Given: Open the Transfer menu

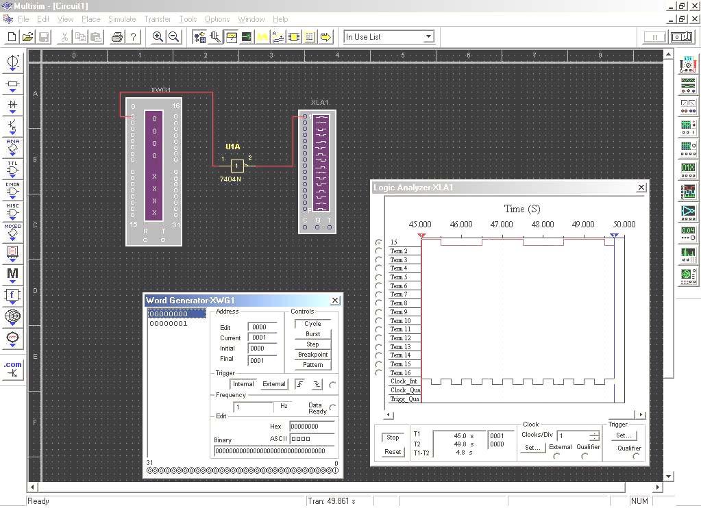Looking at the screenshot, I should [x=157, y=19].
